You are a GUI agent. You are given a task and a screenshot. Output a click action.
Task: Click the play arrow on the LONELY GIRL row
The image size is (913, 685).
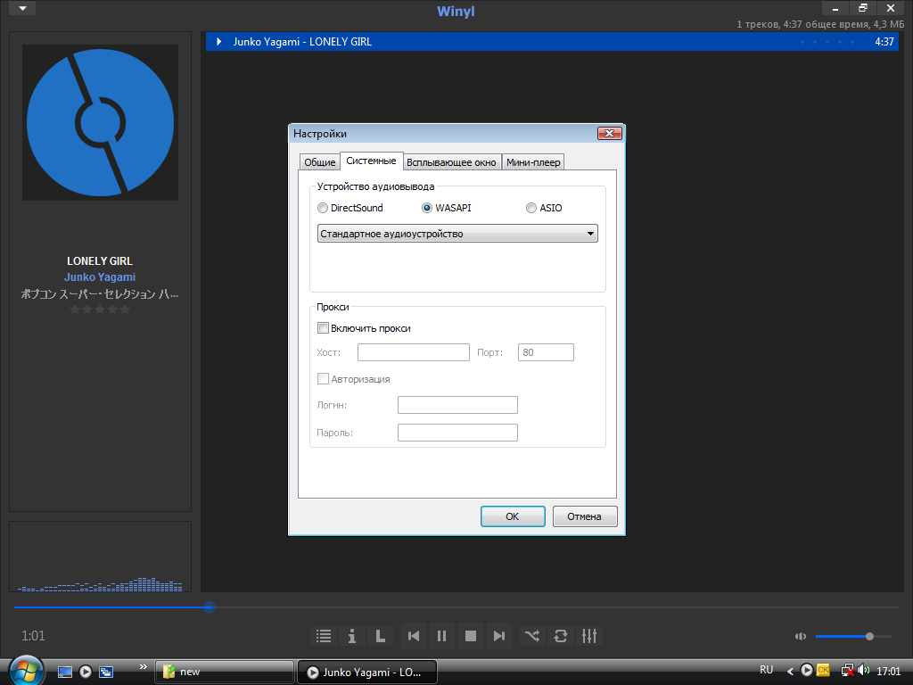coord(219,41)
